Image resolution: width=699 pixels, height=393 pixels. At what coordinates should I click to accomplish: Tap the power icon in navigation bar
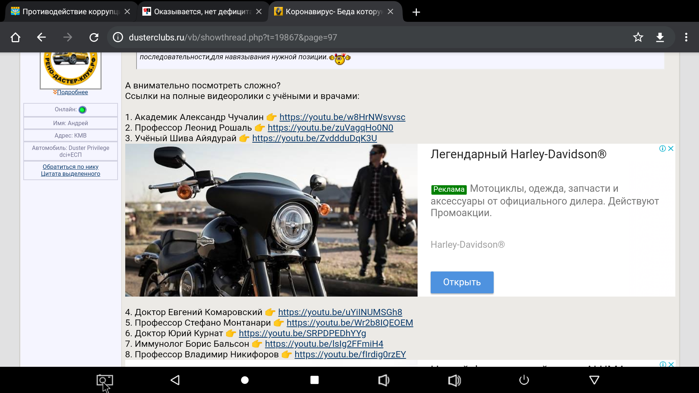click(x=524, y=380)
